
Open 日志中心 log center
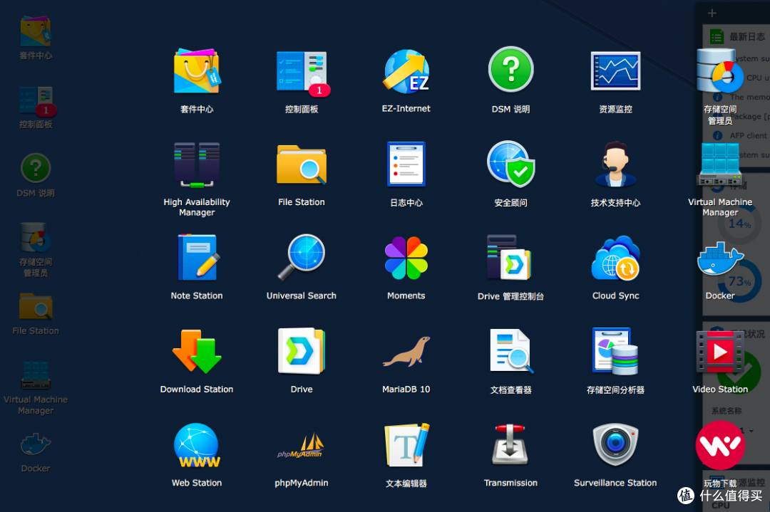[x=406, y=164]
